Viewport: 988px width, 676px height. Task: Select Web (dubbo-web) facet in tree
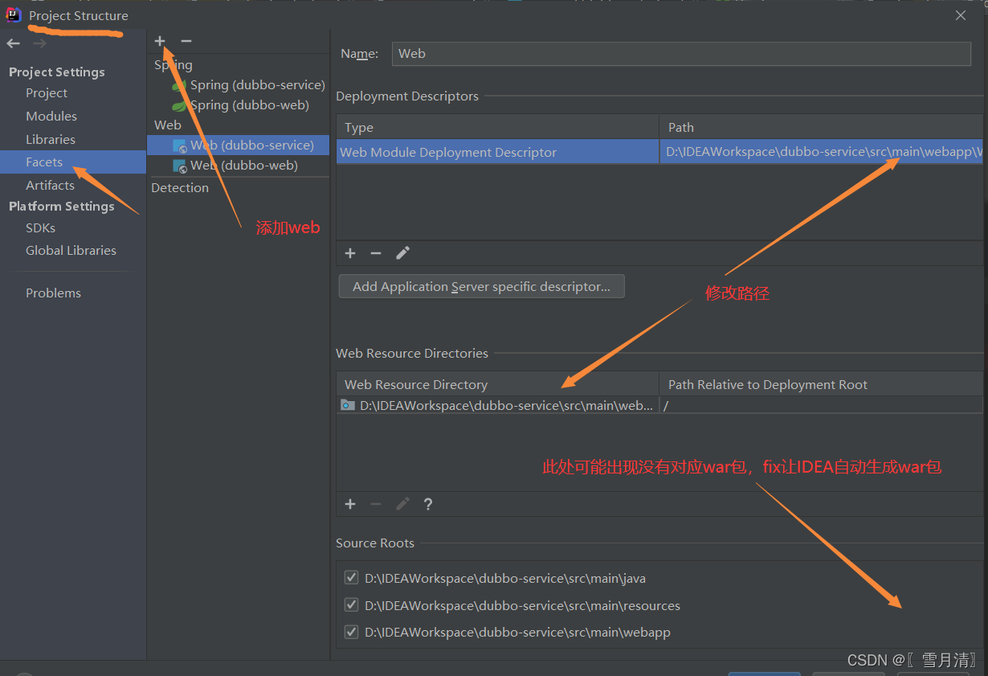click(238, 166)
